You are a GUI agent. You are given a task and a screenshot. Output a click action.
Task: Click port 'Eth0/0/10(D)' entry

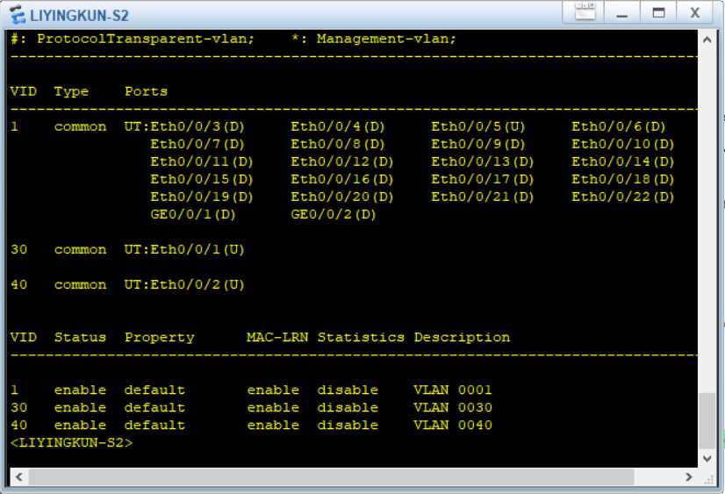click(623, 144)
